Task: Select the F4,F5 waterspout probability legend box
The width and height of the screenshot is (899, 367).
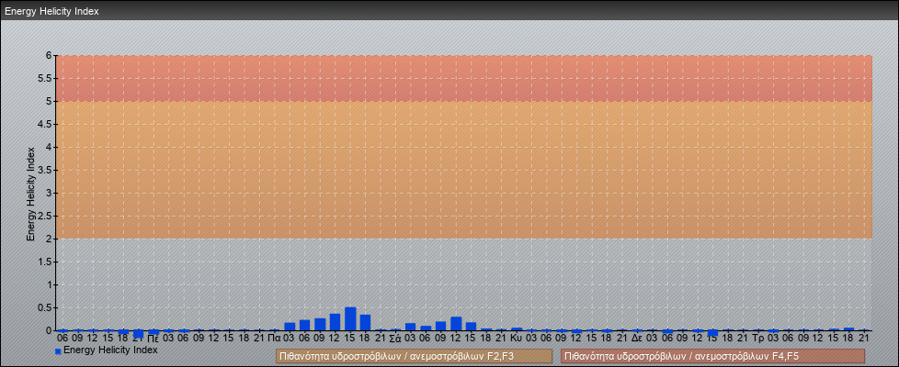Action: coord(712,356)
